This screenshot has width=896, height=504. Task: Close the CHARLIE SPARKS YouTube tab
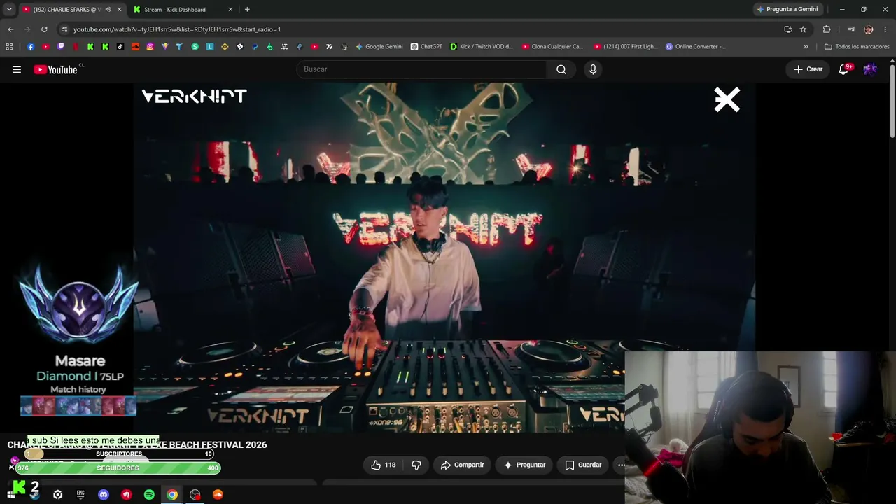119,10
